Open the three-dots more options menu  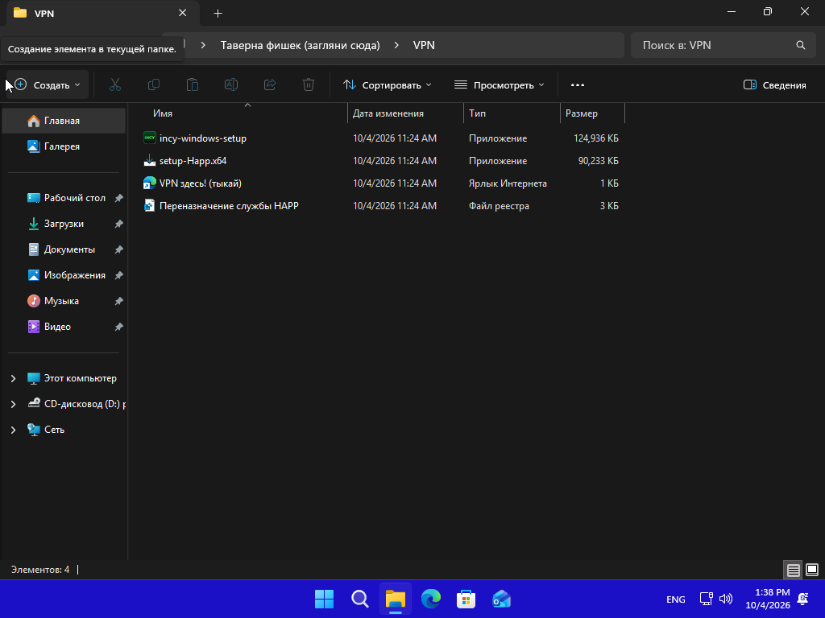(577, 85)
